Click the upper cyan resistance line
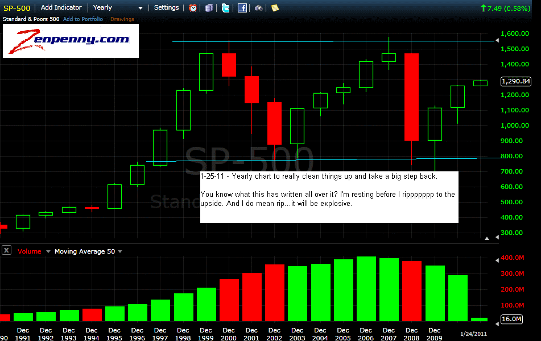 point(333,41)
